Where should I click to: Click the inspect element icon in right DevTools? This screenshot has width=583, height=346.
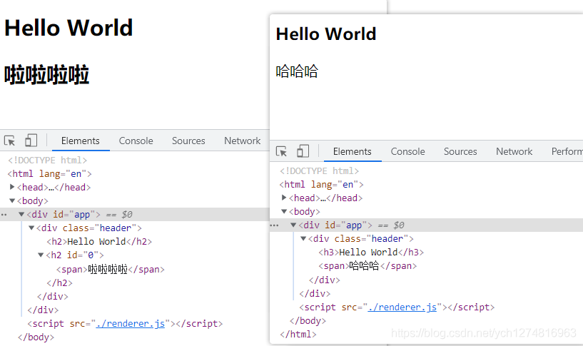(281, 151)
